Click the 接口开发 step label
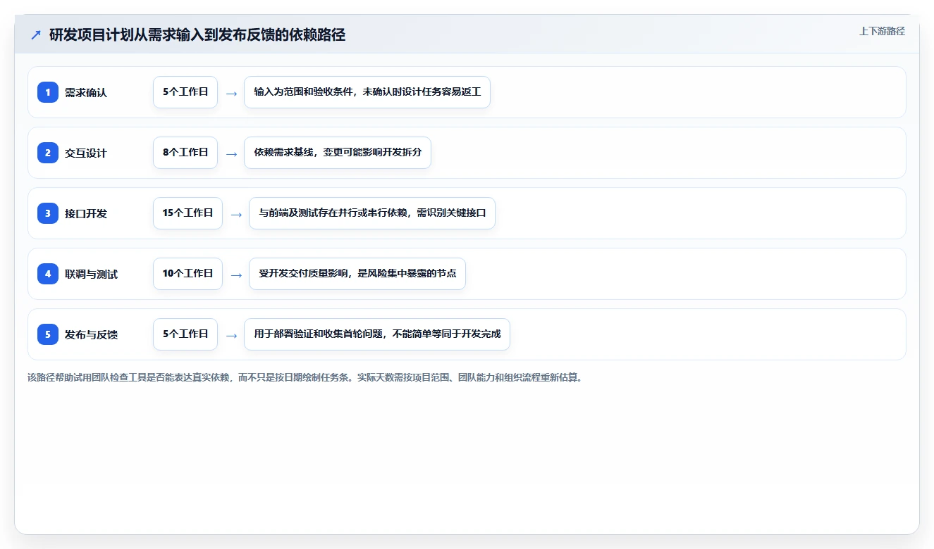 [x=86, y=214]
